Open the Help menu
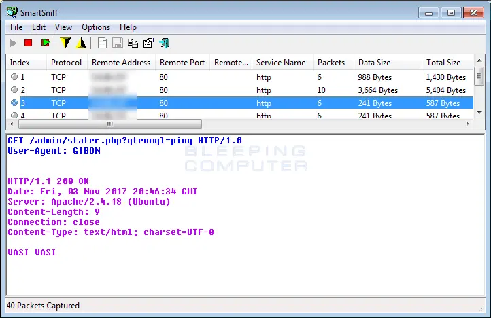This screenshot has width=491, height=318. pyautogui.click(x=128, y=27)
